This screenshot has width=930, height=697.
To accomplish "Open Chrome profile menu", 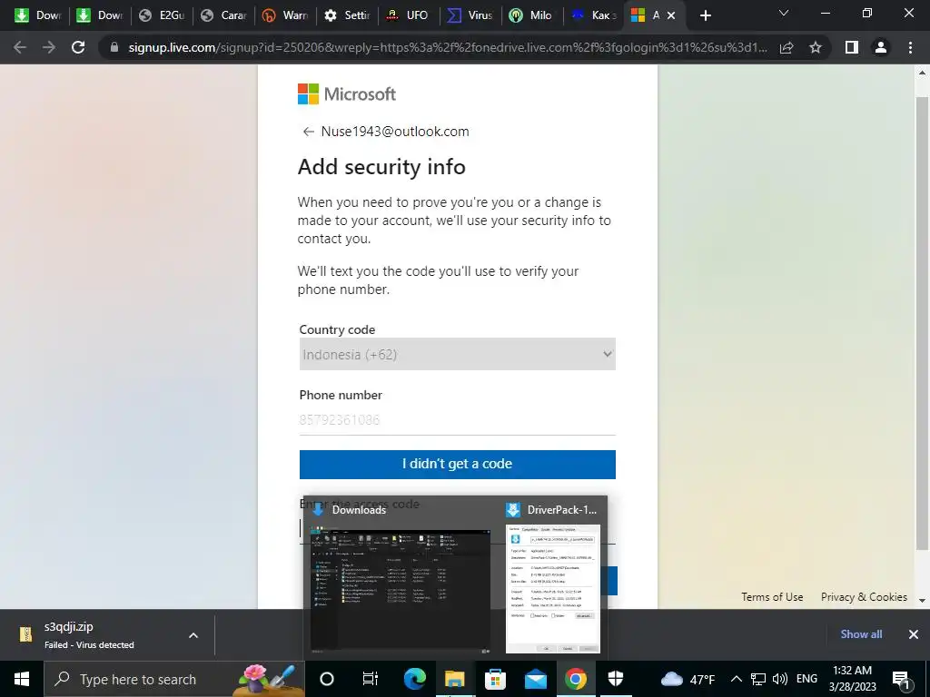I will pos(881,47).
